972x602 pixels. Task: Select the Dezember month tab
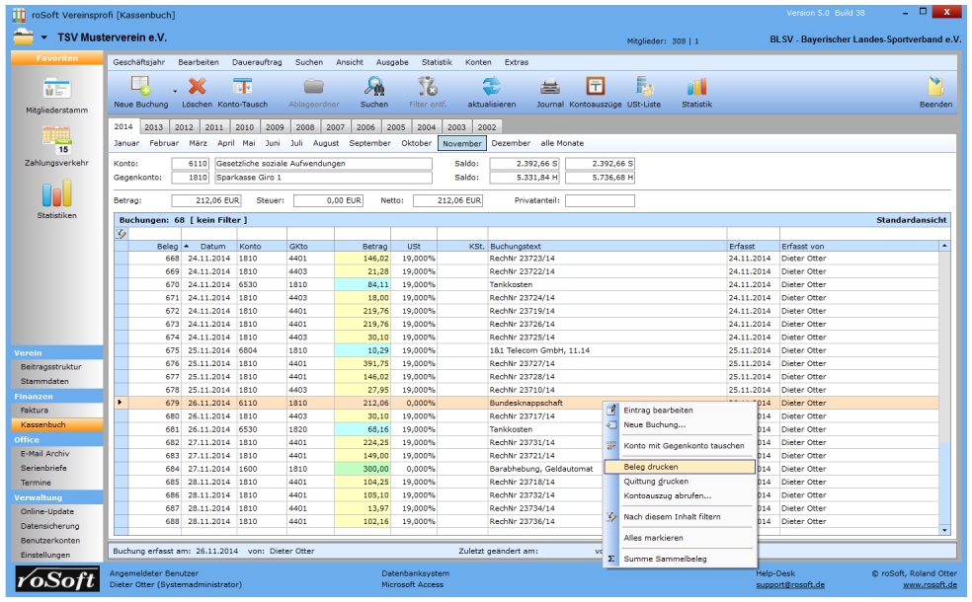pos(511,143)
